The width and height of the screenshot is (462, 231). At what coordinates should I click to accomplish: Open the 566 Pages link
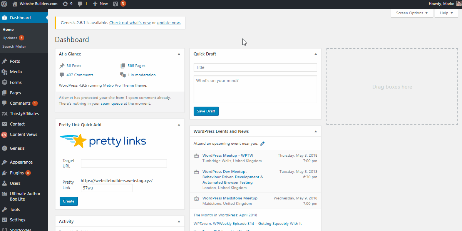pyautogui.click(x=136, y=66)
